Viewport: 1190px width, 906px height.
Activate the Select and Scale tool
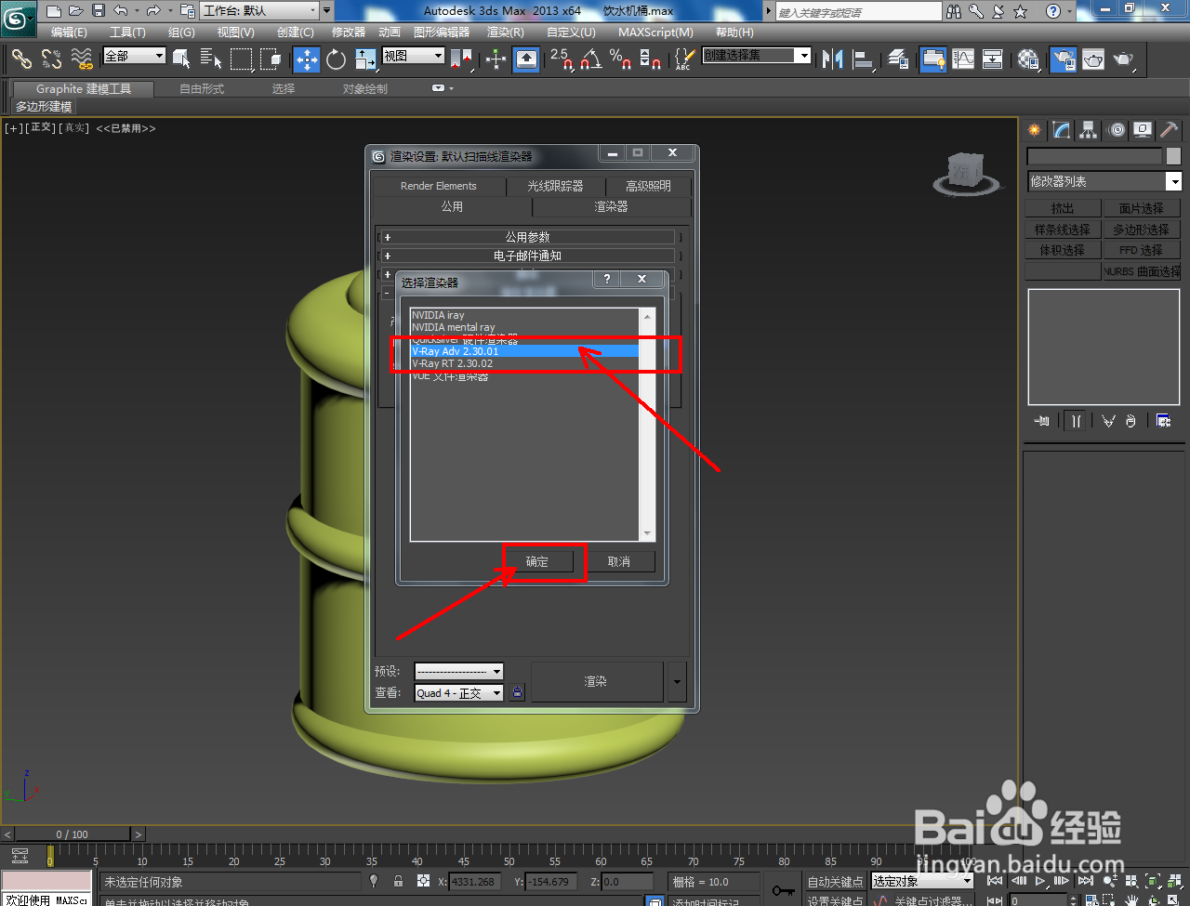pos(366,59)
